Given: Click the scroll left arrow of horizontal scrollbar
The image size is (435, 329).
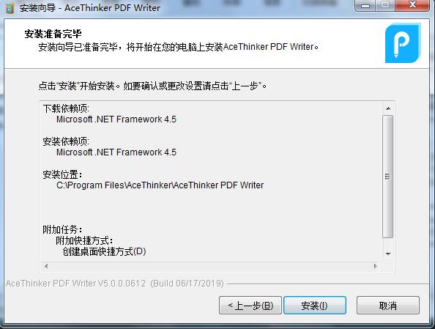Looking at the screenshot, I should (x=46, y=266).
